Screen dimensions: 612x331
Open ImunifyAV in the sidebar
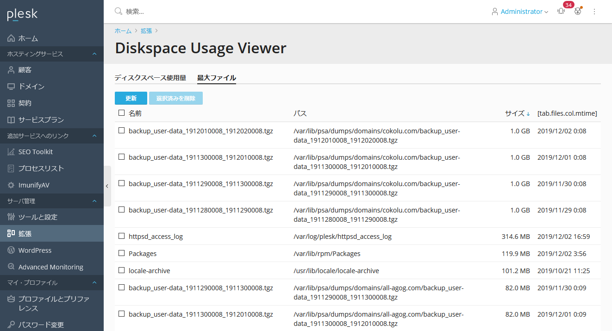tap(33, 185)
